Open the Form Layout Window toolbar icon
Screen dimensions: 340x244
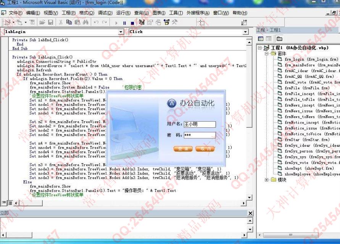pyautogui.click(x=158, y=22)
